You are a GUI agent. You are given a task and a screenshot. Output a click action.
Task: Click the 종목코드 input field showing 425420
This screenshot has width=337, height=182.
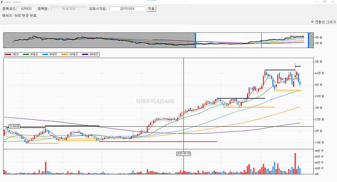26,9
